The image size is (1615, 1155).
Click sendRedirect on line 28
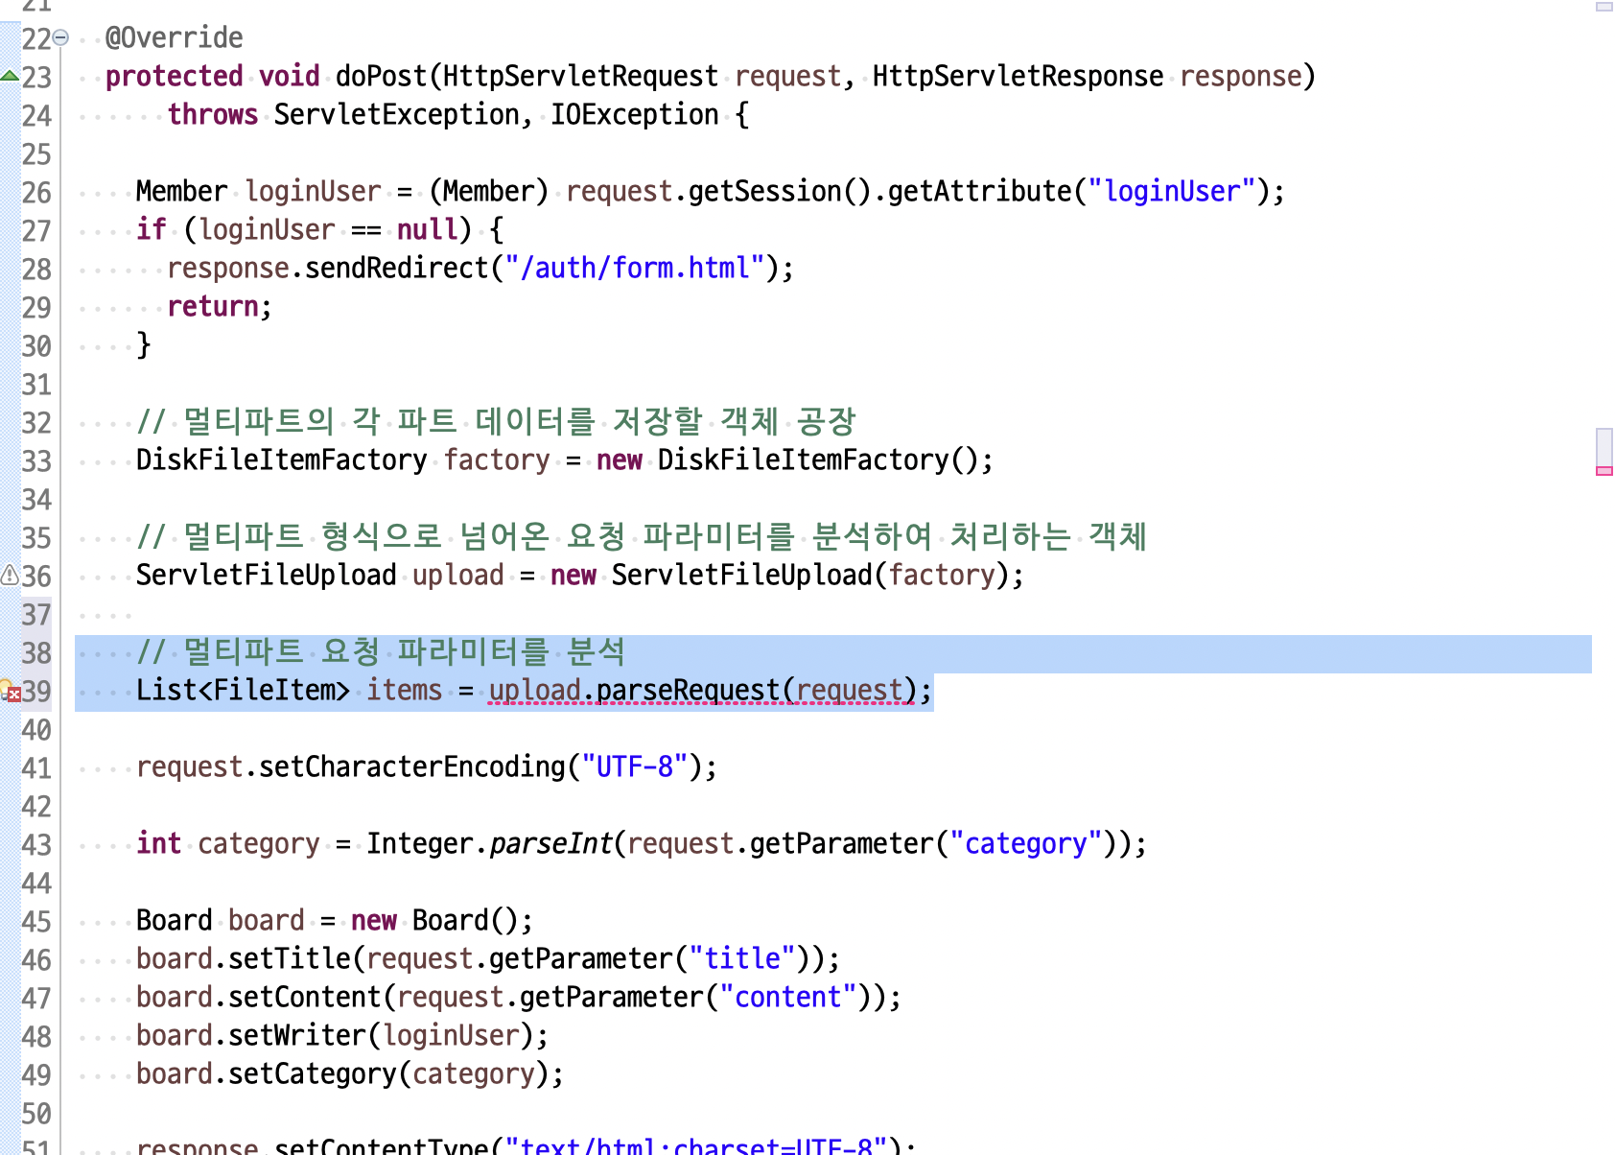tap(396, 268)
